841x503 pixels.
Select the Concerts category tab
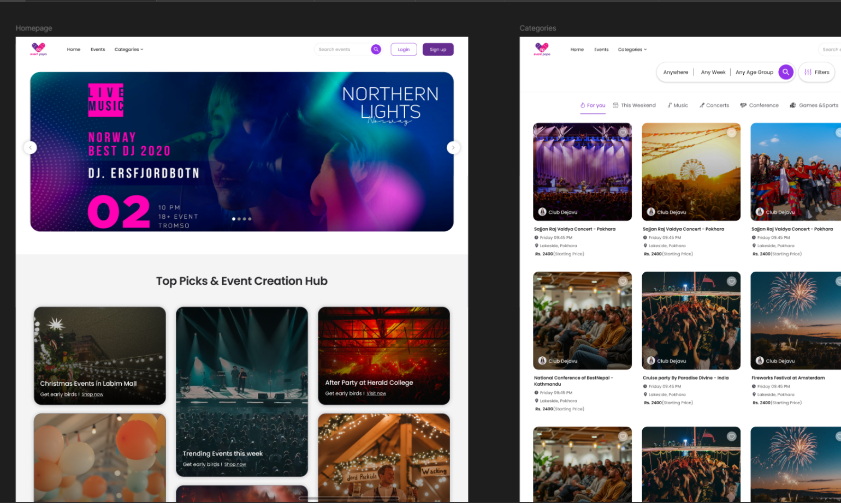click(714, 105)
